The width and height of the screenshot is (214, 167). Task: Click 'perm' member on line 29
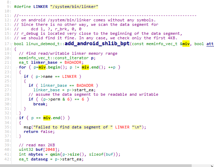tap(55, 99)
